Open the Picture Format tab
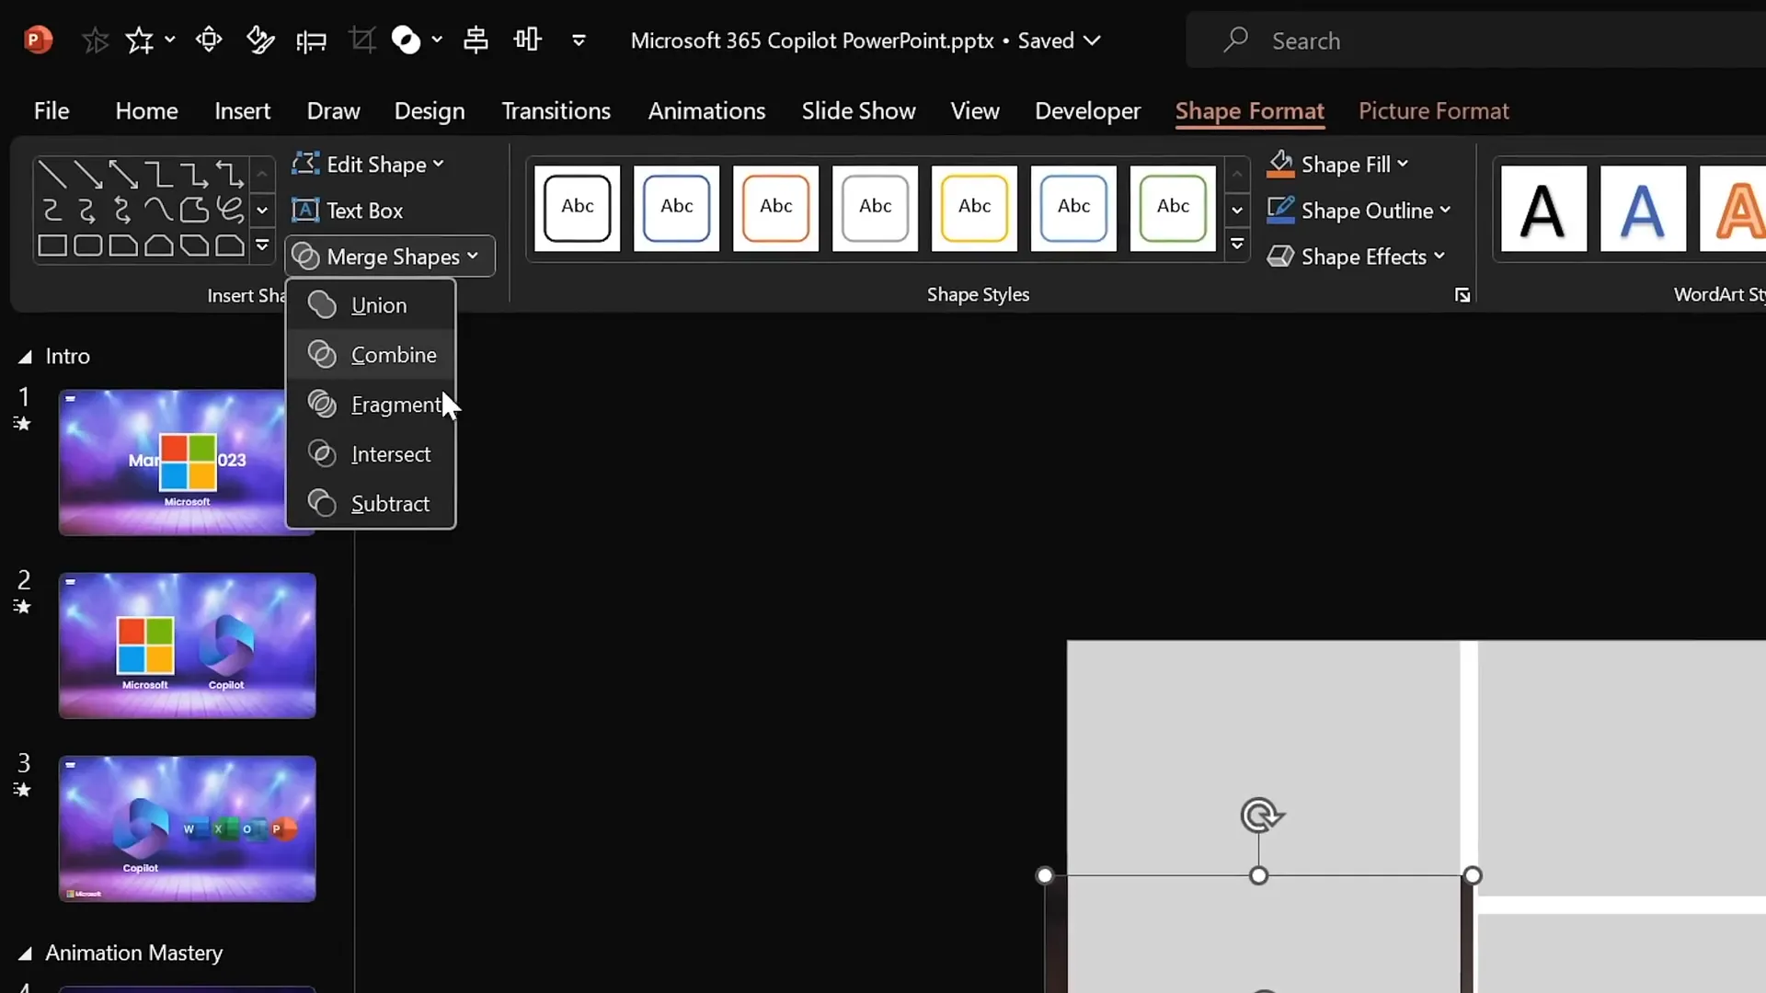1766x993 pixels. [x=1433, y=110]
